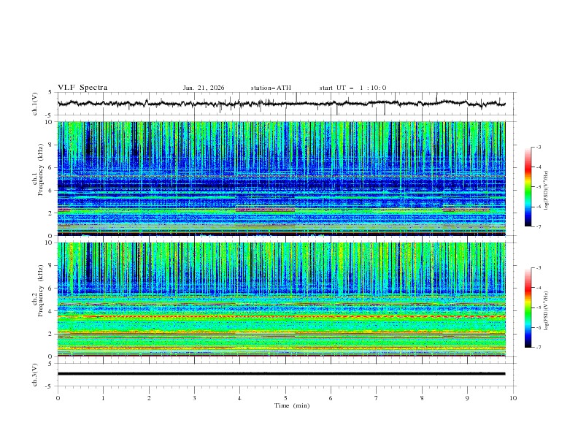Click the time axis tick label '2'

[149, 398]
